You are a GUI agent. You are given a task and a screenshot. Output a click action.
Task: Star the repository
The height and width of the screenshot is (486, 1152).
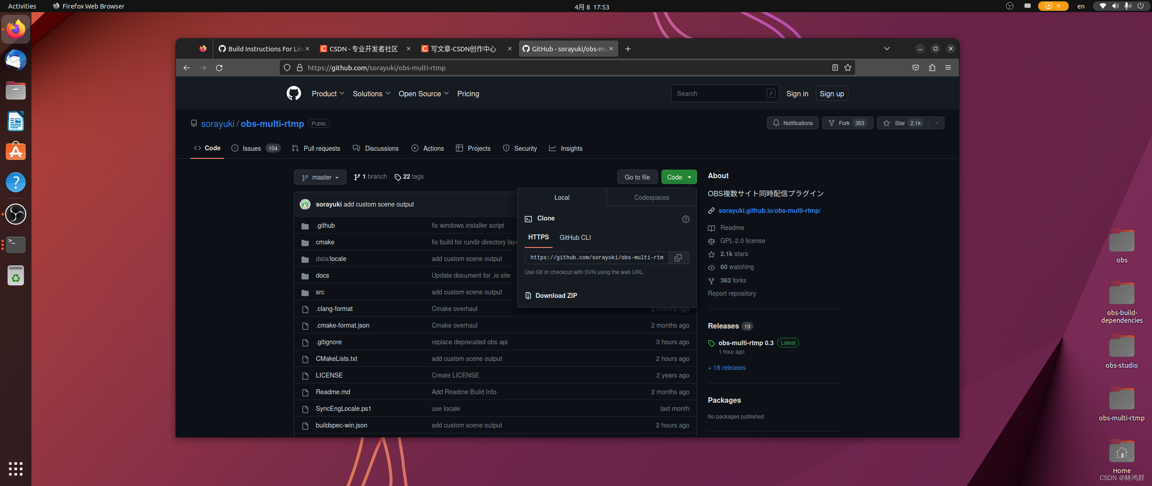click(x=903, y=123)
